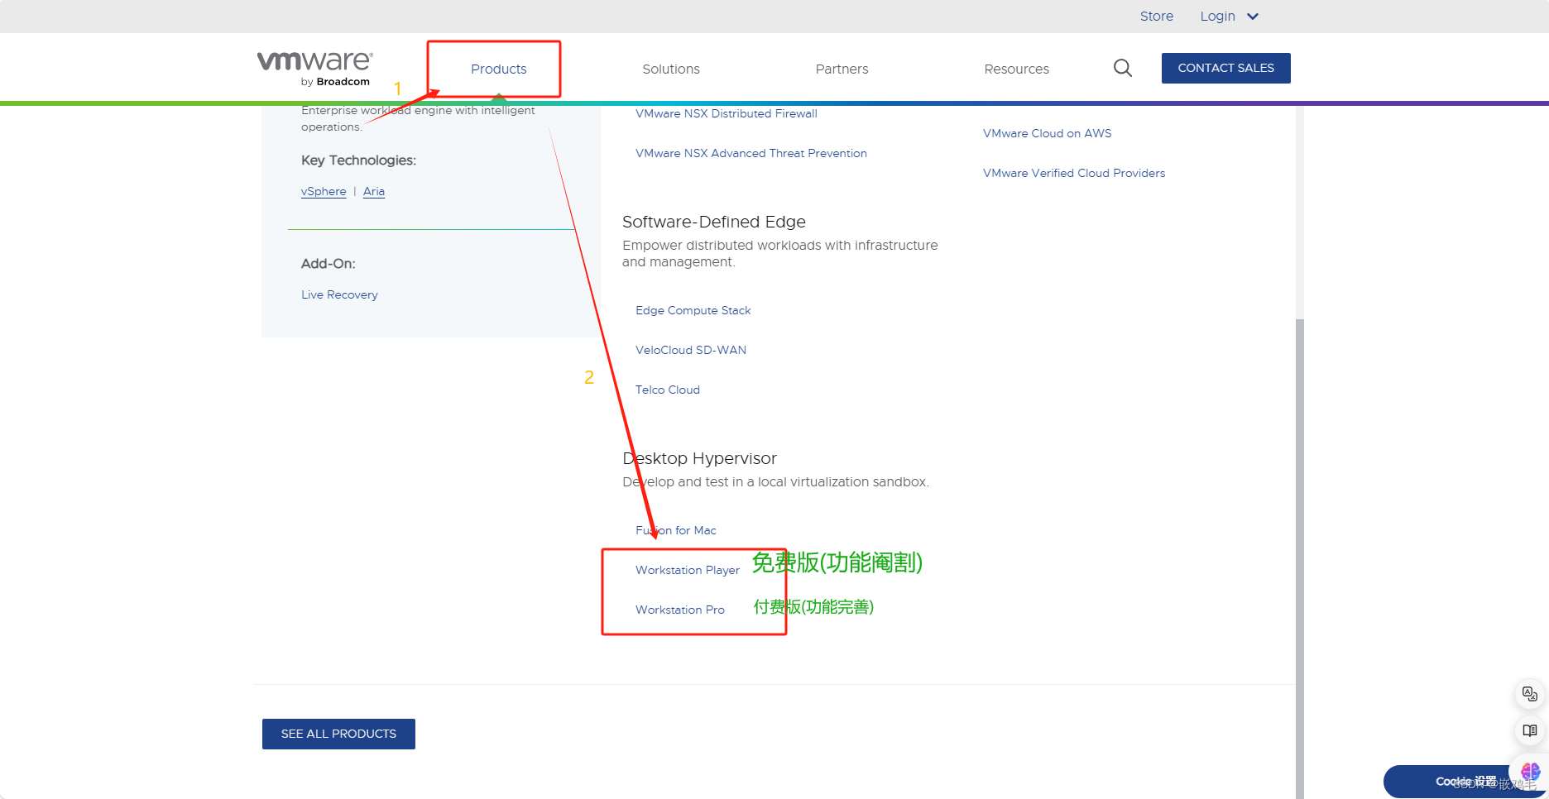The image size is (1549, 799).
Task: Open the Products menu
Action: click(498, 69)
